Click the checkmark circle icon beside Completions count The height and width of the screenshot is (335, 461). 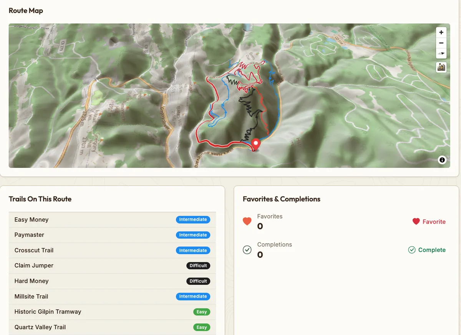247,250
